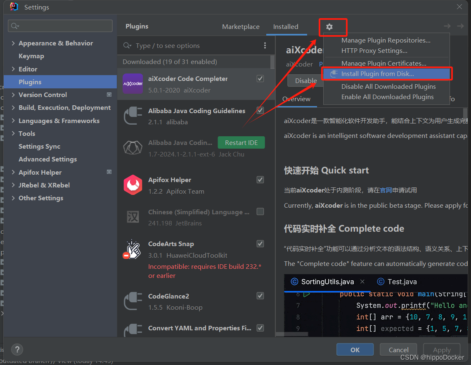
Task: Switch to the Marketplace tab
Action: (x=241, y=27)
